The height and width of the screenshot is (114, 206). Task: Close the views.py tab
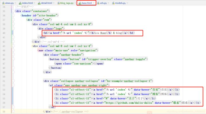pyautogui.click(x=16, y=3)
